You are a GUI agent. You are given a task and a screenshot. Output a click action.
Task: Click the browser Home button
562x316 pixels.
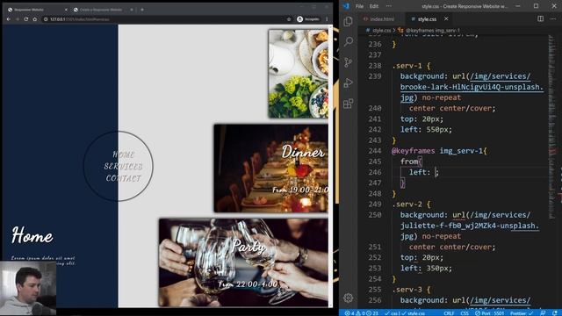tap(35, 19)
